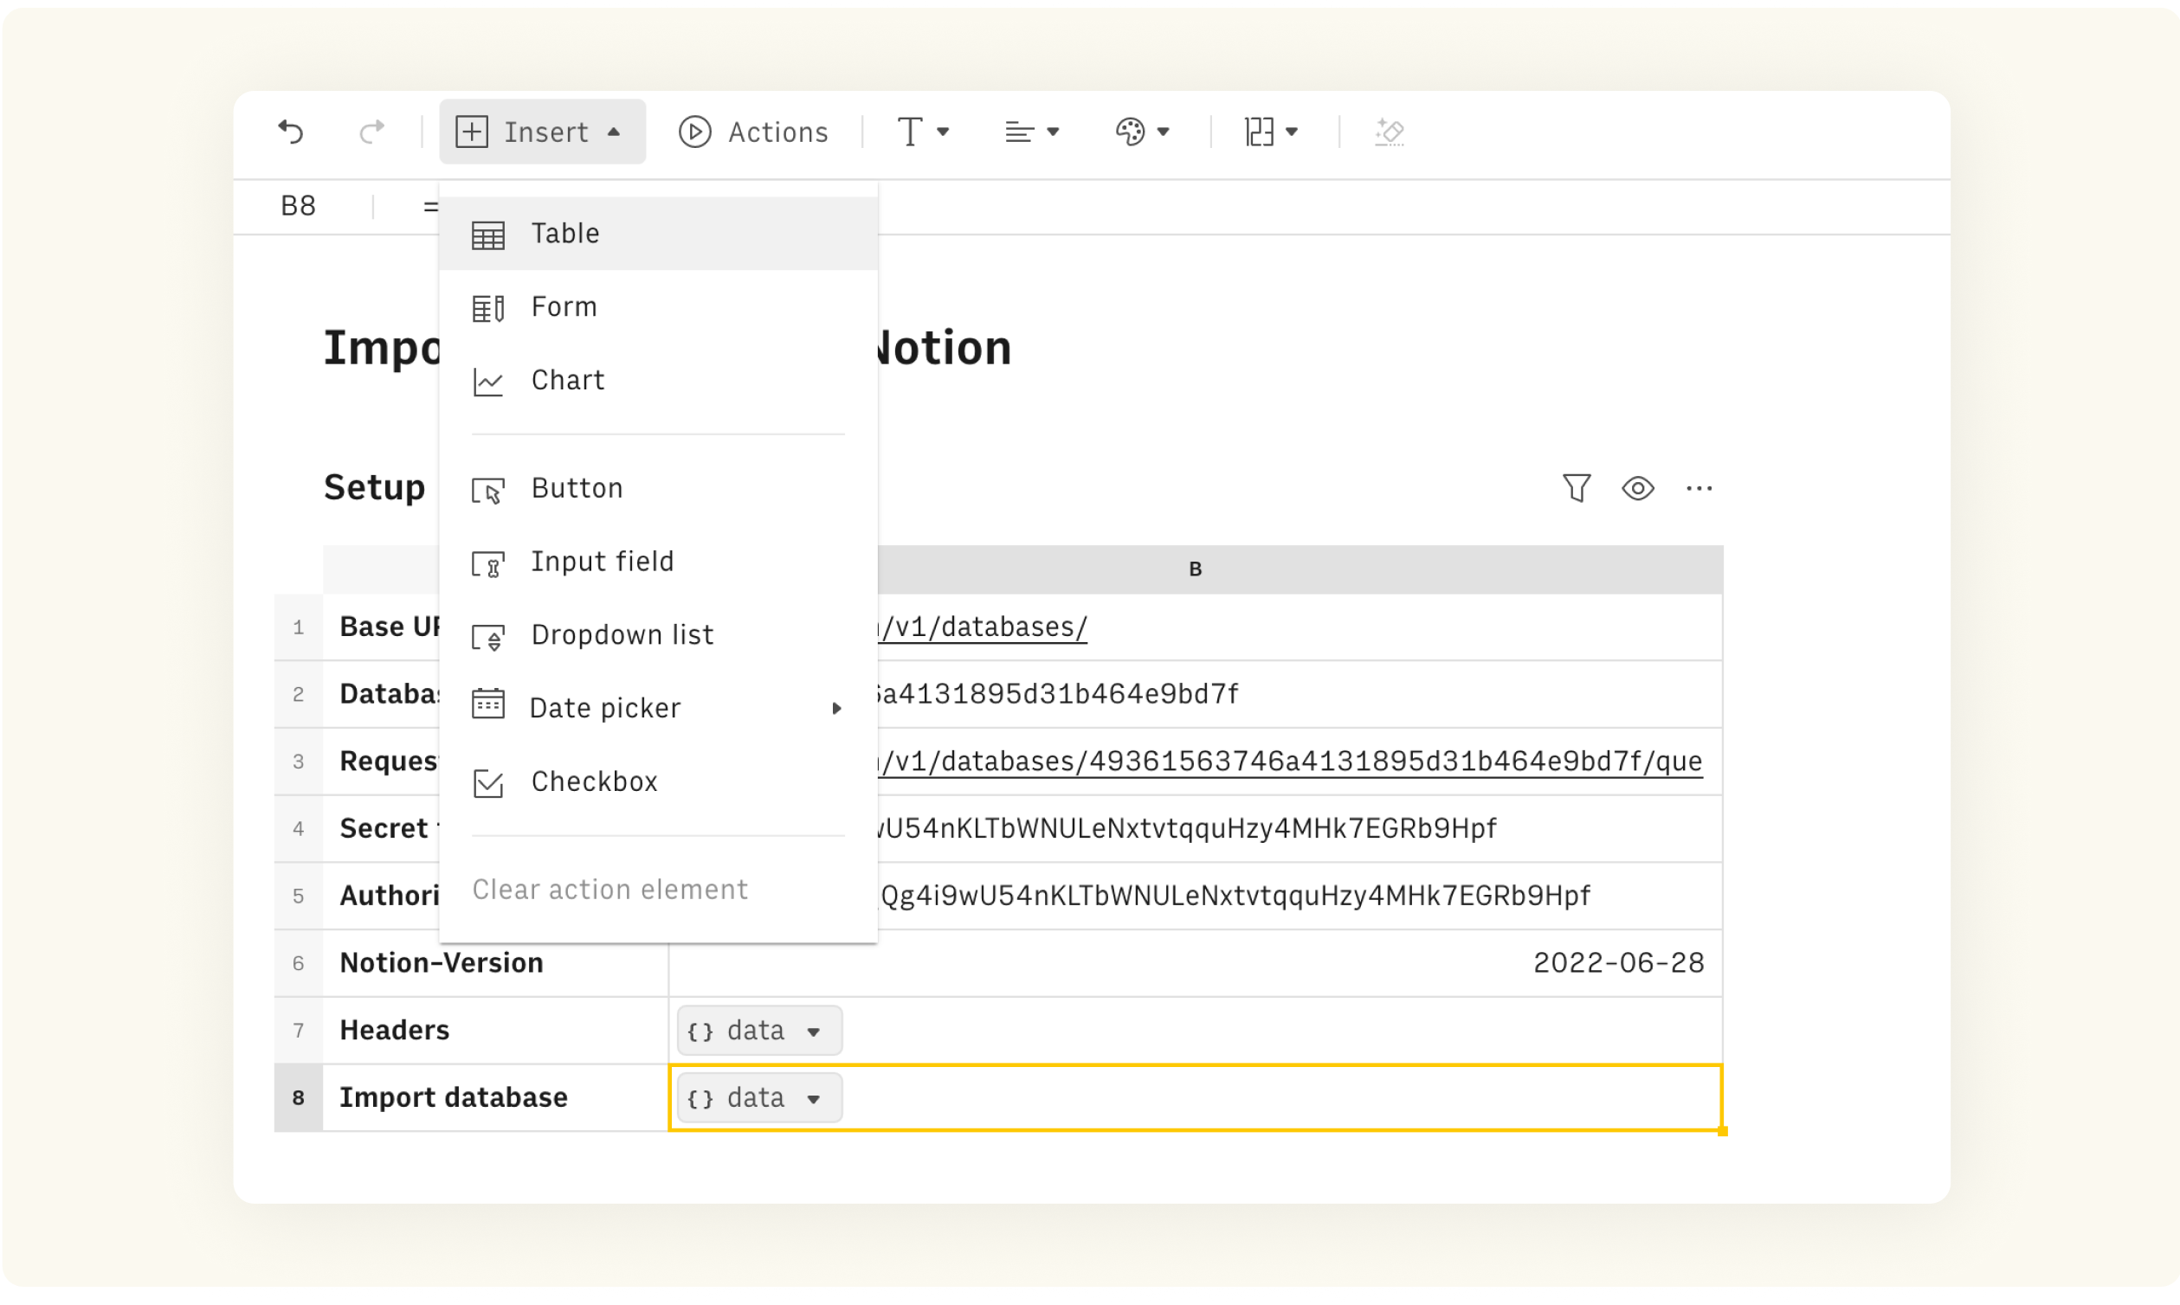Screen dimensions: 2180x1305
Task: Select row number 2 header
Action: 298,695
